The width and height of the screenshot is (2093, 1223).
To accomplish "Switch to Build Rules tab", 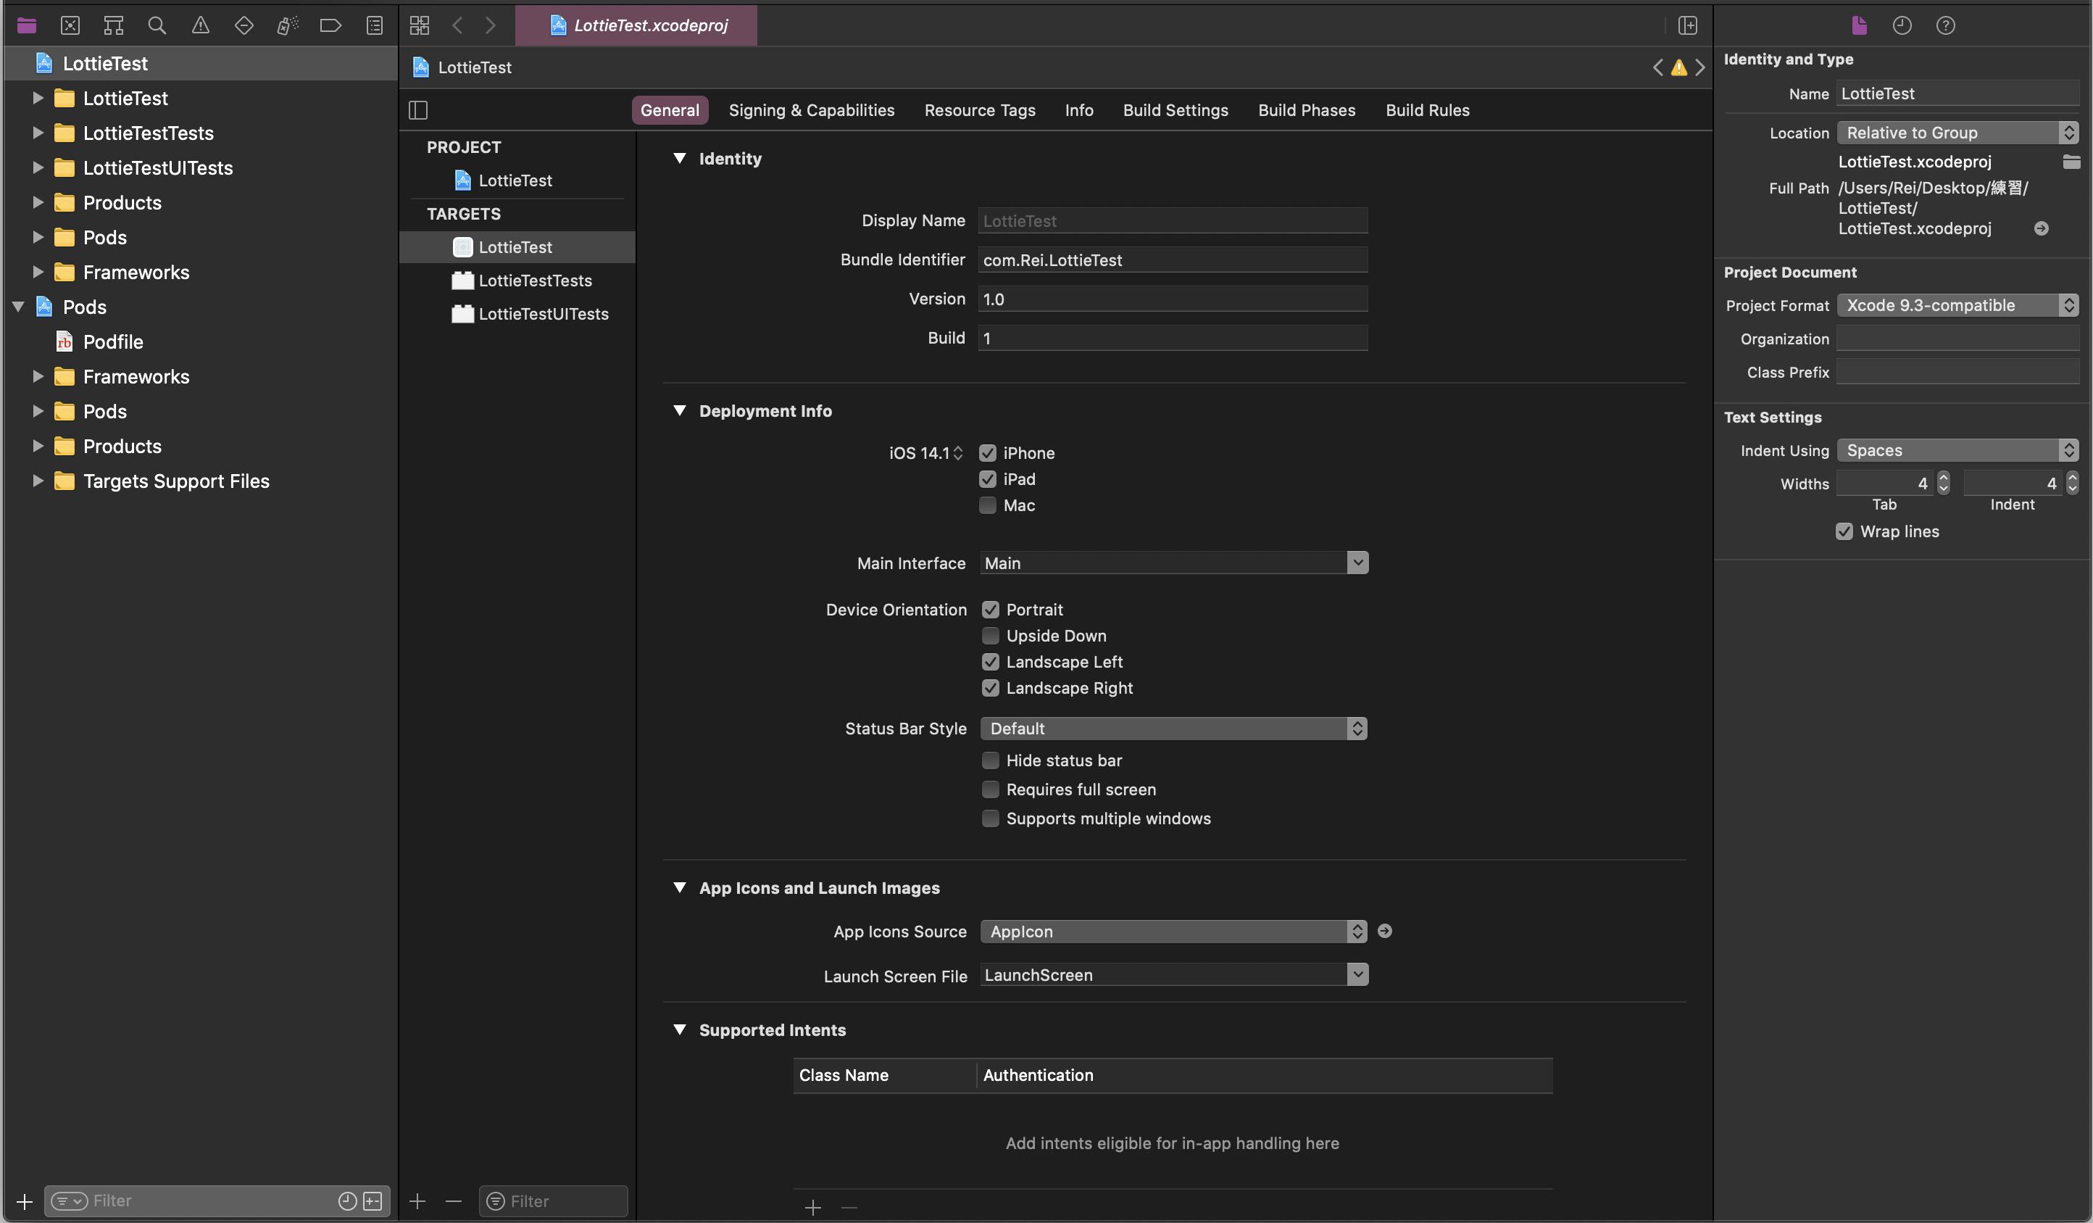I will (x=1427, y=110).
